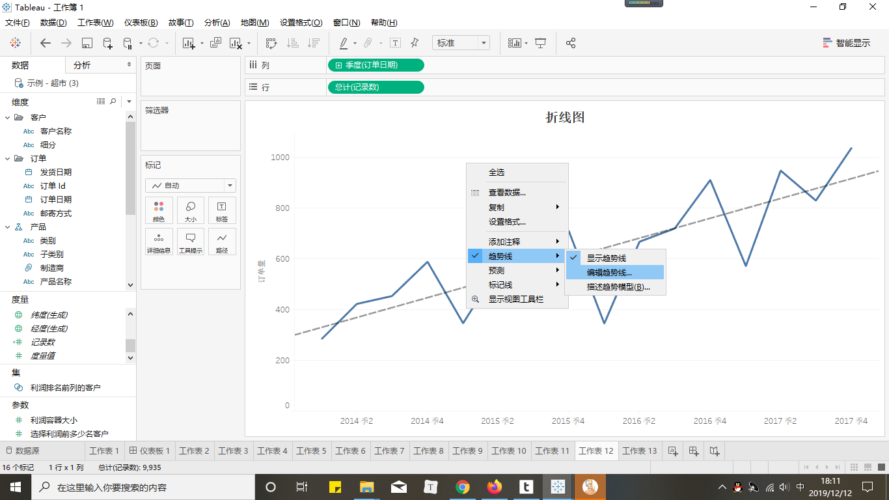Select 编辑趋势线... from the submenu
This screenshot has height=500, width=889.
616,272
